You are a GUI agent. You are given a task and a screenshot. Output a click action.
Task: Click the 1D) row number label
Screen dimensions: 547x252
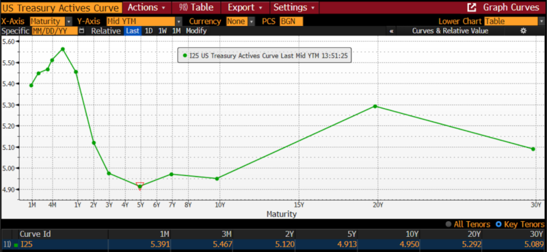(7, 244)
